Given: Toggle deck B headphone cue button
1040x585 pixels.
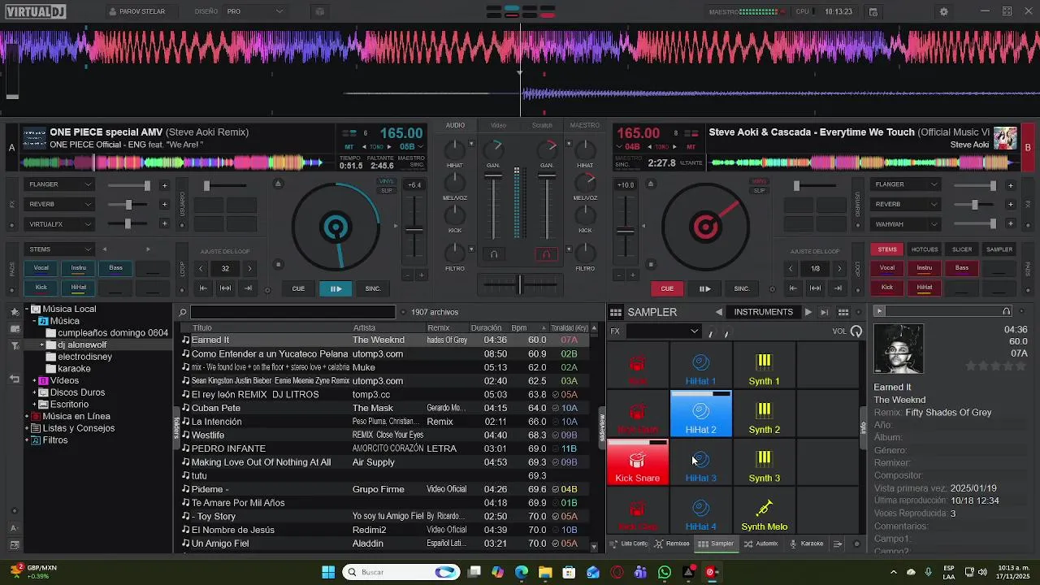Looking at the screenshot, I should (x=546, y=254).
